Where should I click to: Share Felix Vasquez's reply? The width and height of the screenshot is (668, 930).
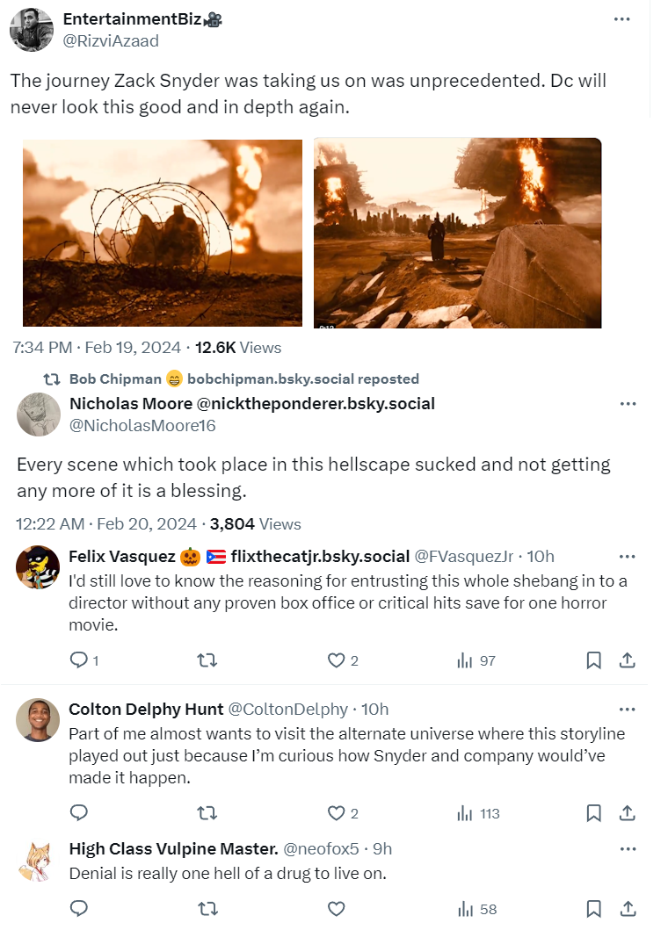[628, 660]
